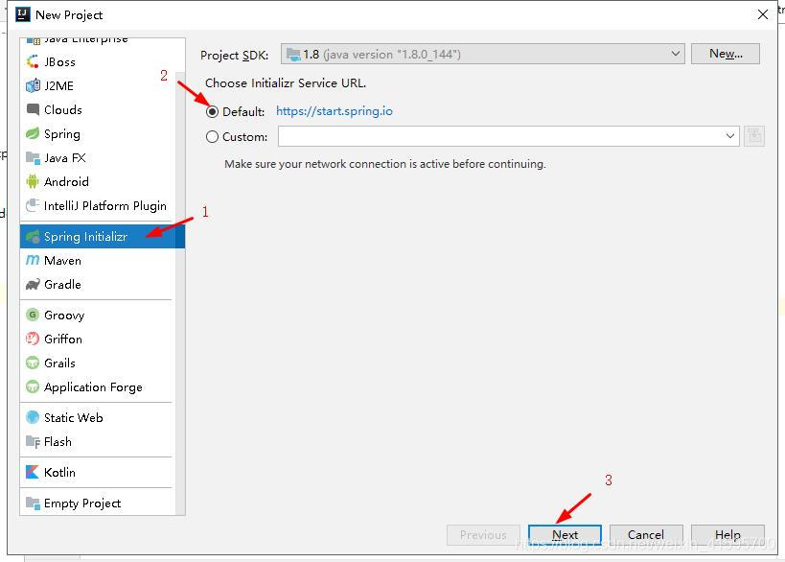Click the Empty Project folder icon
The image size is (785, 562).
pos(33,503)
